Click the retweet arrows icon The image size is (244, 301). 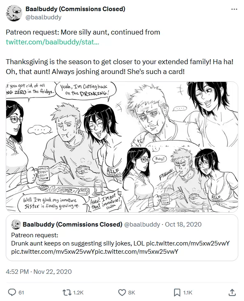pyautogui.click(x=67, y=292)
